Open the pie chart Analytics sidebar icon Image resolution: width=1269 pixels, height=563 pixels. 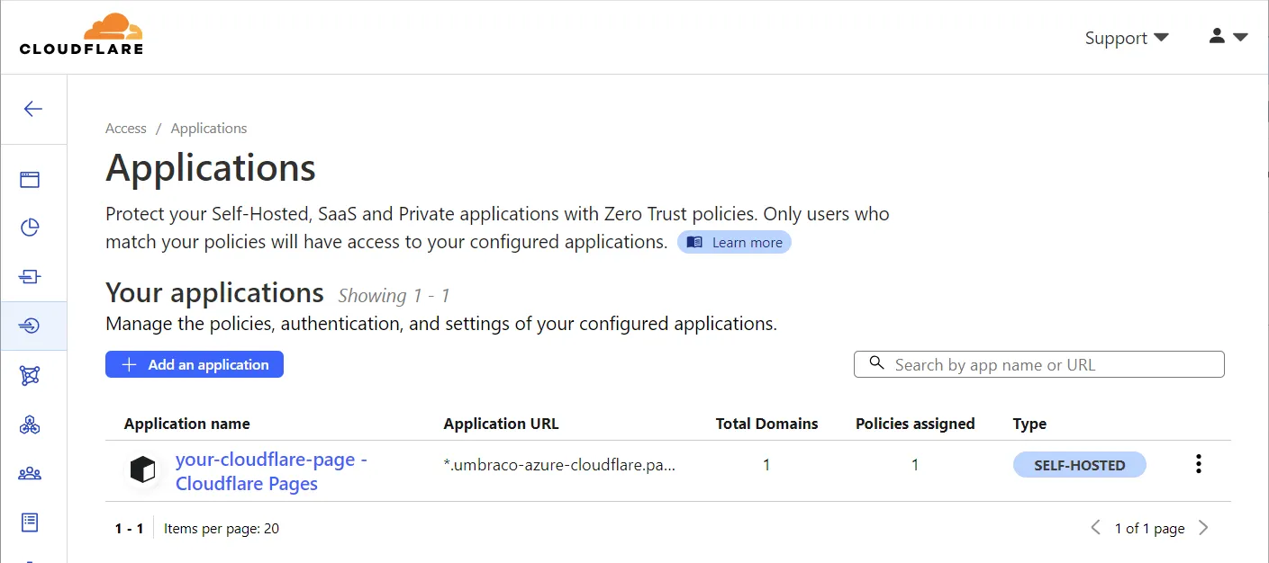pos(31,228)
